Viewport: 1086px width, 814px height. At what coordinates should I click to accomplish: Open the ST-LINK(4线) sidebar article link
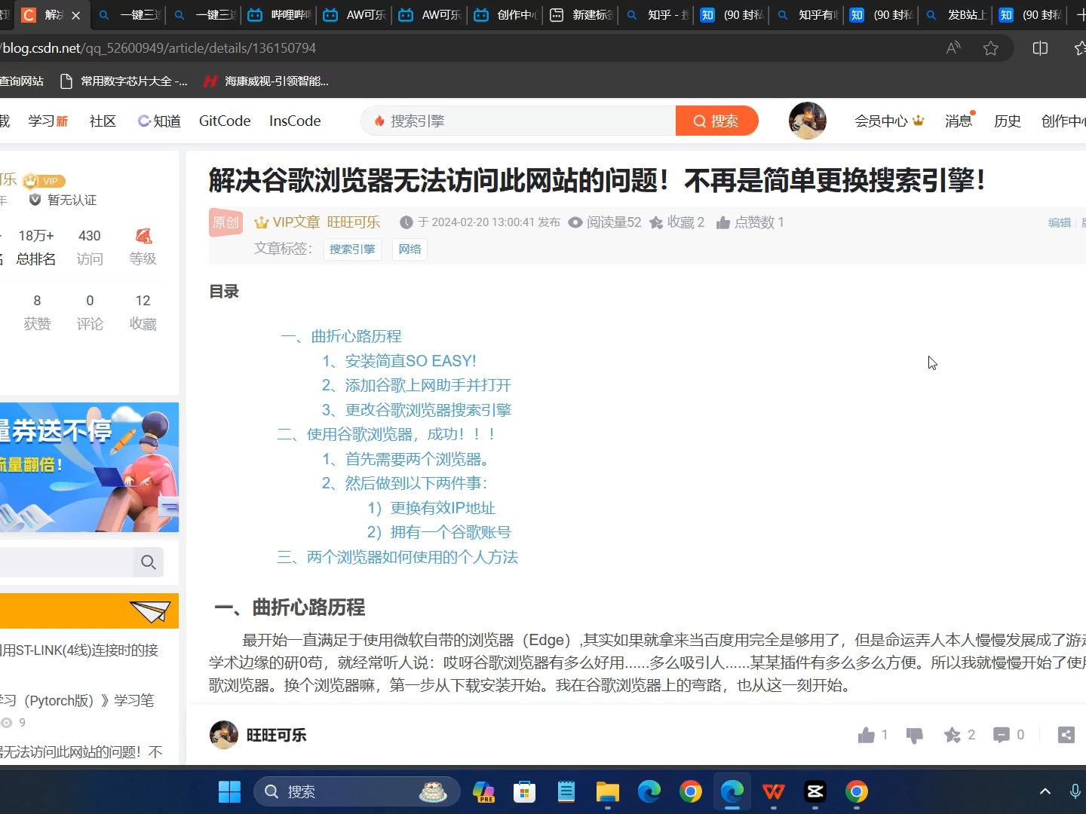(78, 650)
